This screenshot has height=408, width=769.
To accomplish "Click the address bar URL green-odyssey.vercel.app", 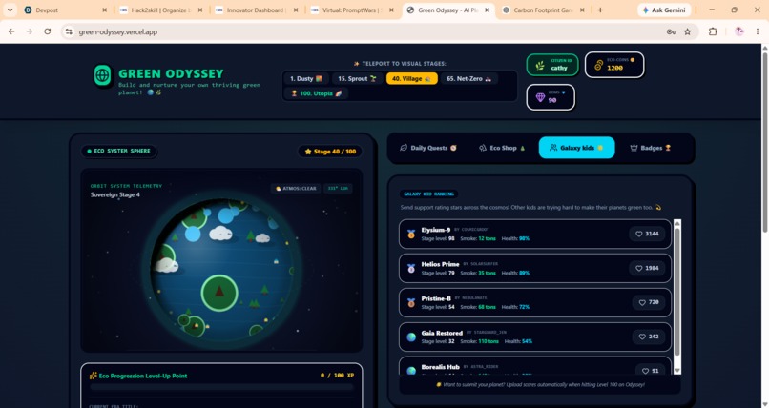I will pyautogui.click(x=118, y=31).
